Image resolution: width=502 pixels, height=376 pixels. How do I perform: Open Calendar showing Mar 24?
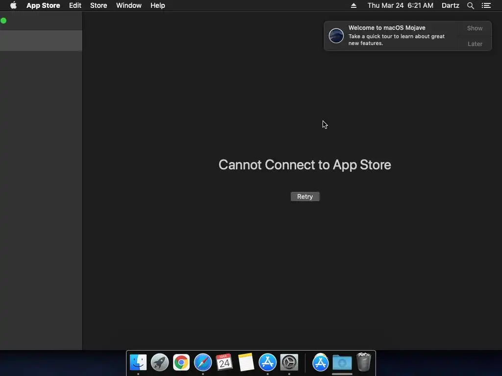point(224,362)
